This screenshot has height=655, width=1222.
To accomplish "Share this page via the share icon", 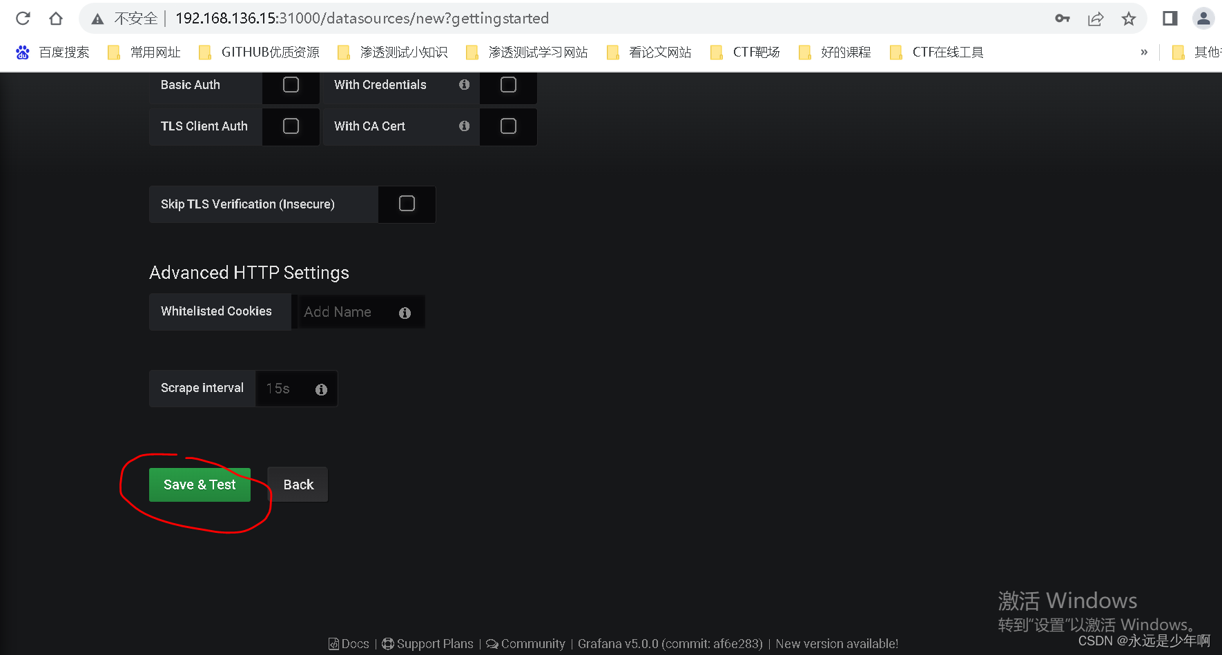I will click(x=1096, y=19).
